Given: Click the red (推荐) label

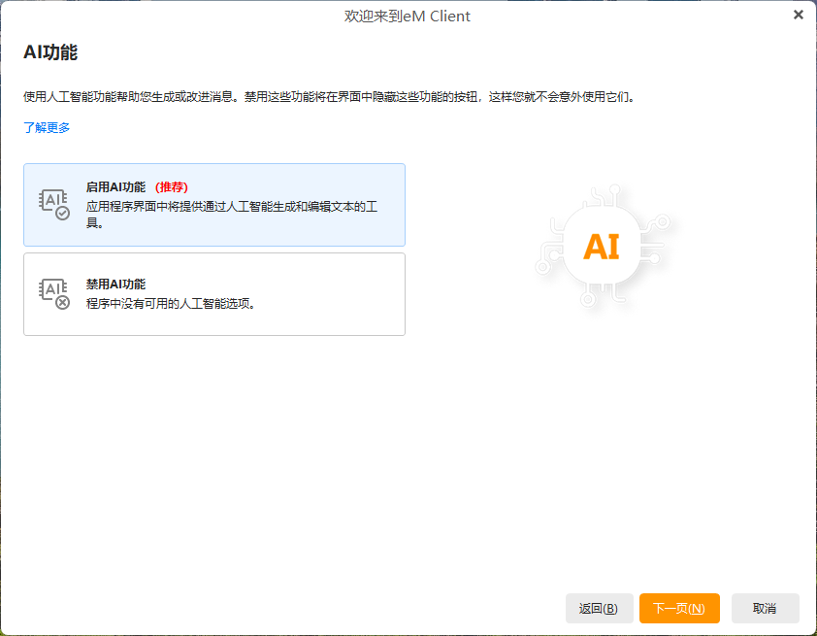Looking at the screenshot, I should tap(172, 187).
